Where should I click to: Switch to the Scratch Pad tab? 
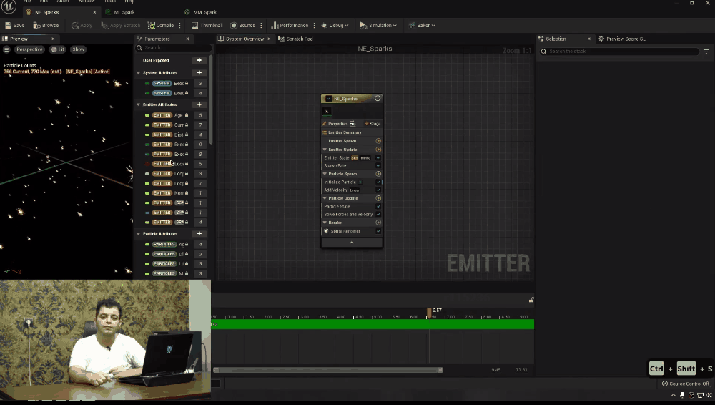[x=298, y=39]
